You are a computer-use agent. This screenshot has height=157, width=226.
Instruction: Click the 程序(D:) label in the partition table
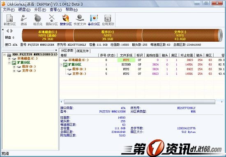tap(79, 69)
